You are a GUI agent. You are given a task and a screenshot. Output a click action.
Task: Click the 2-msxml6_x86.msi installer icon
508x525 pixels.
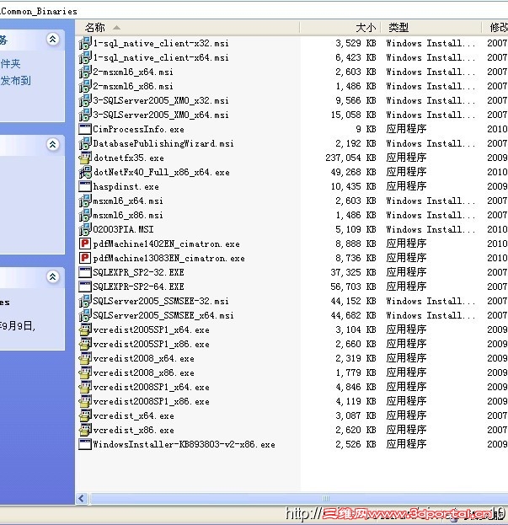tap(85, 87)
